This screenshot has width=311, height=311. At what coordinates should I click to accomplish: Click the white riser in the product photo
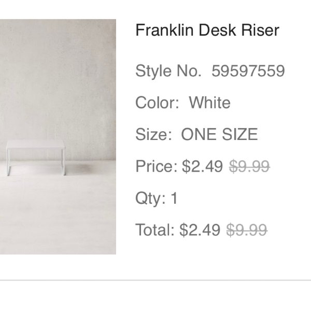pyautogui.click(x=36, y=158)
